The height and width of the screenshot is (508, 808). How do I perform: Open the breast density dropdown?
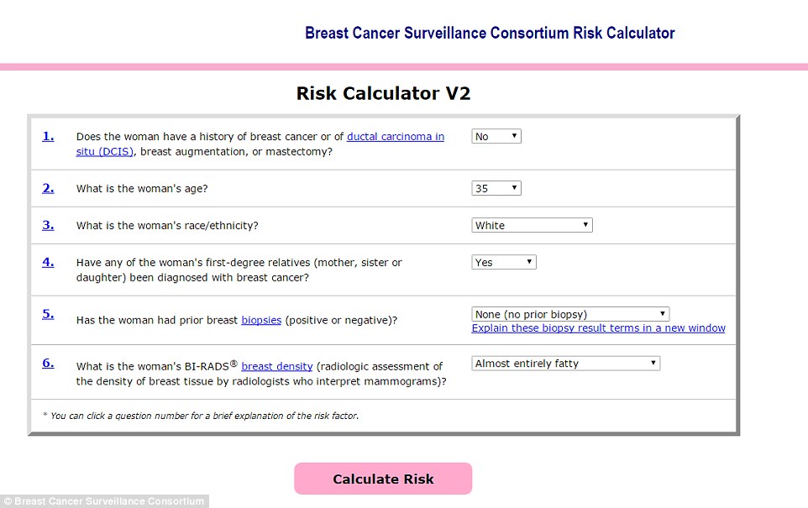click(x=566, y=364)
